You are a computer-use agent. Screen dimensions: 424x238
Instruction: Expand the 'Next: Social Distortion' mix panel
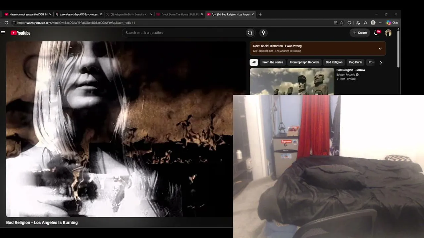point(380,49)
